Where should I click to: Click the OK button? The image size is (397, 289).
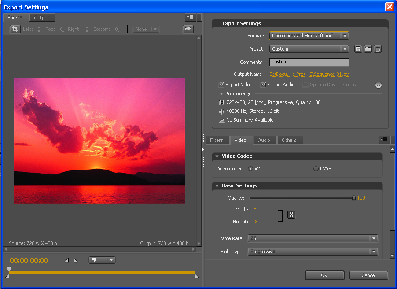[x=324, y=275]
